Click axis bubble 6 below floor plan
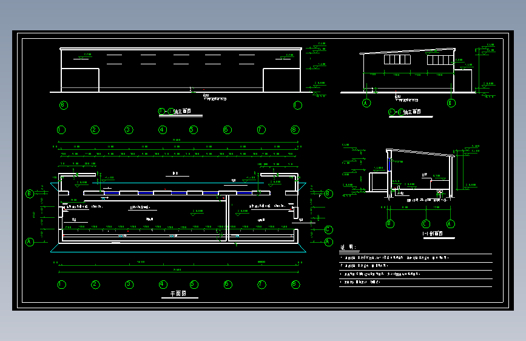The image size is (526, 341). coord(228,285)
